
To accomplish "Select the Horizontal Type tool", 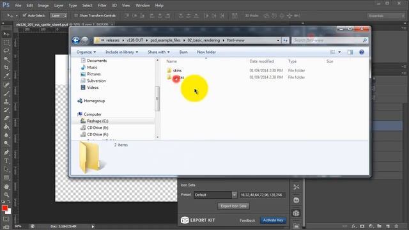I will [x=6, y=161].
